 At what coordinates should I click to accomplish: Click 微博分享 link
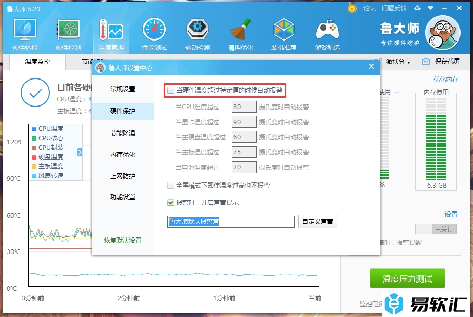[x=399, y=61]
